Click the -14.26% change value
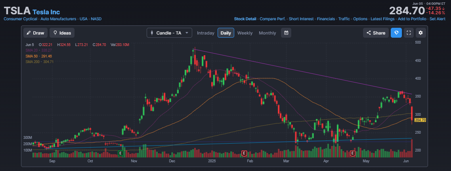The width and height of the screenshot is (451, 171). 435,13
